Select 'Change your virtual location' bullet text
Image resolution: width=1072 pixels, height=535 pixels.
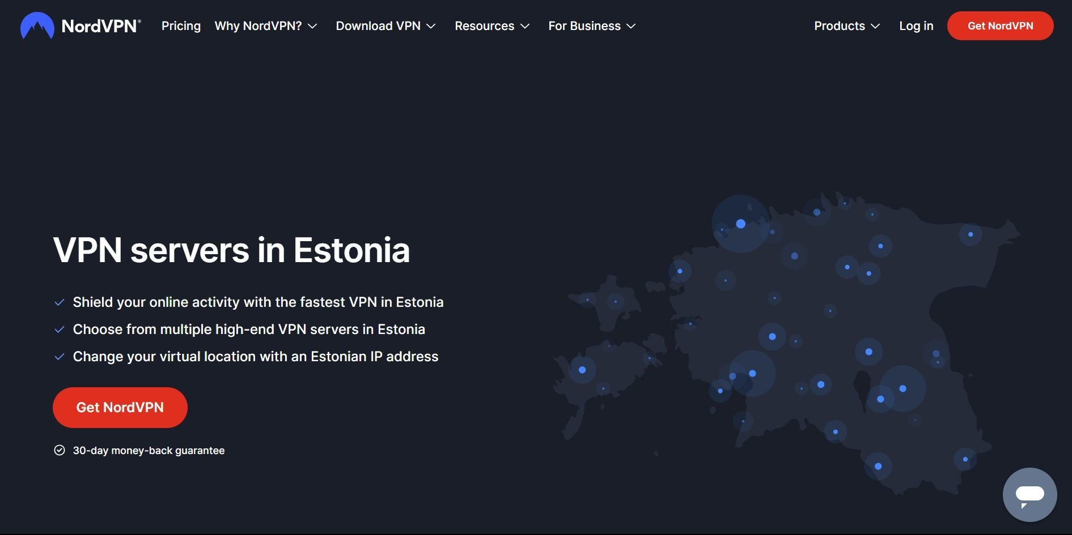[x=256, y=356]
